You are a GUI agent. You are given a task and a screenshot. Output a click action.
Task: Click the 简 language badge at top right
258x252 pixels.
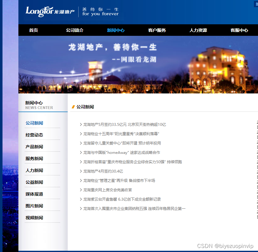[256, 4]
